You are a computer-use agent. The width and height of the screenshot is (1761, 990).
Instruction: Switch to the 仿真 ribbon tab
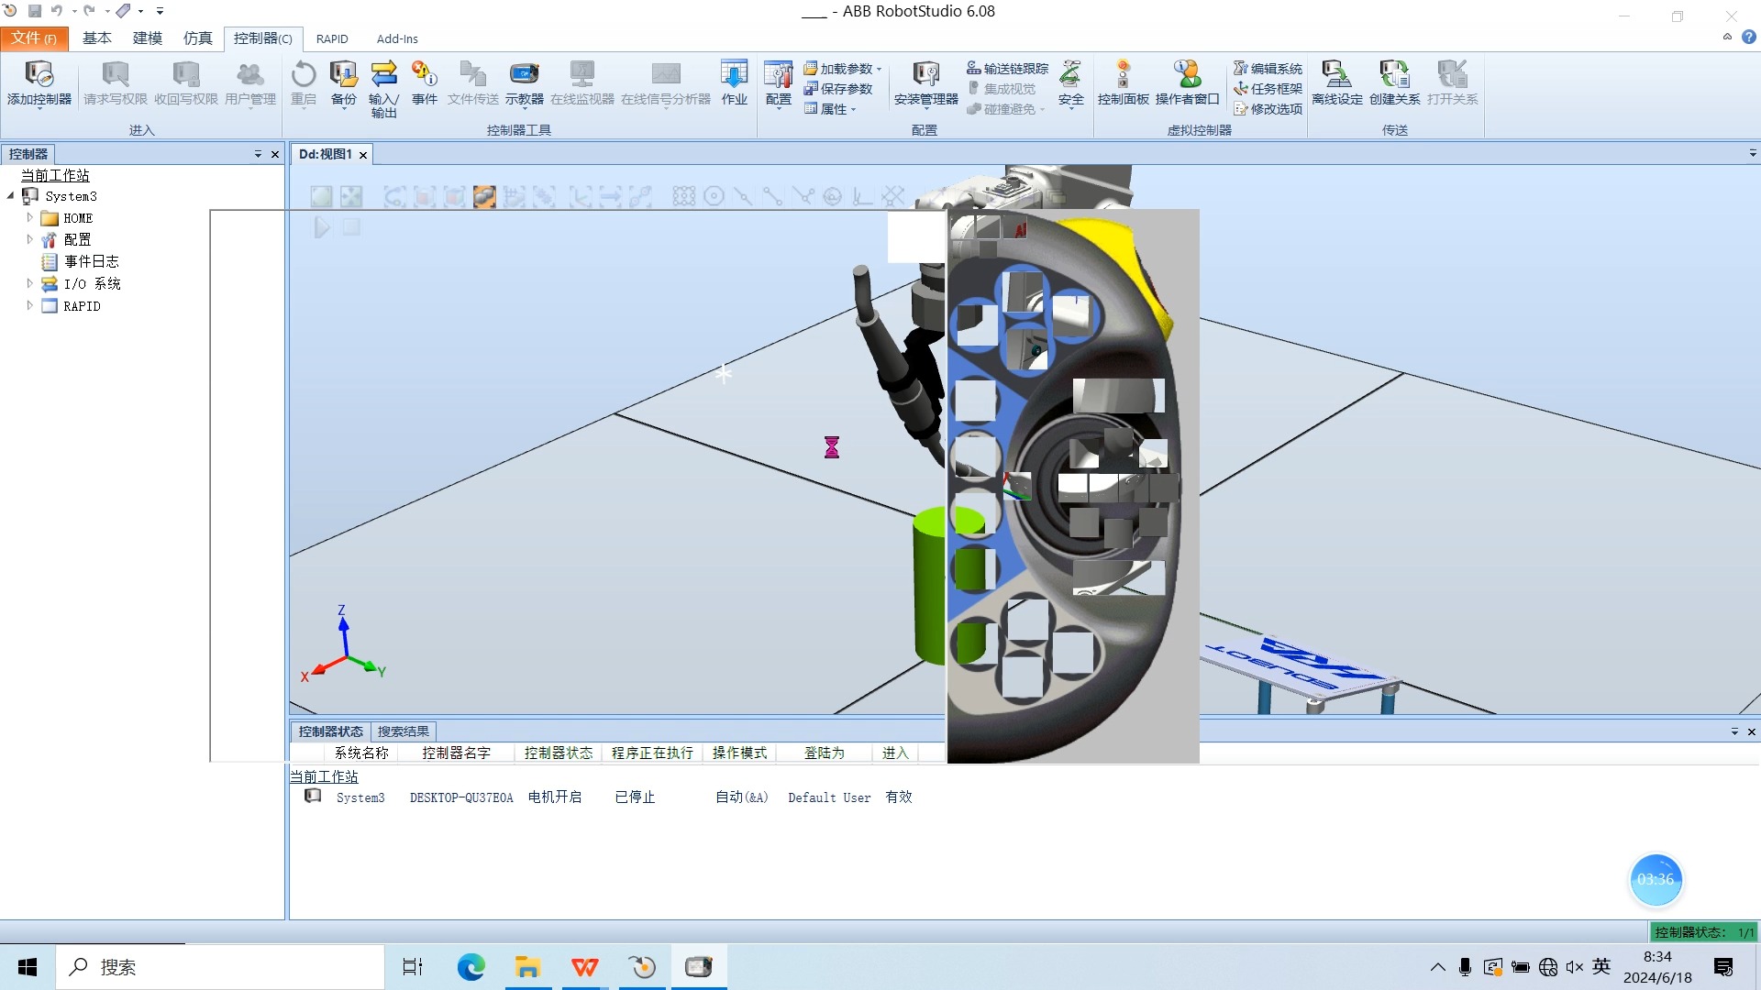(197, 38)
